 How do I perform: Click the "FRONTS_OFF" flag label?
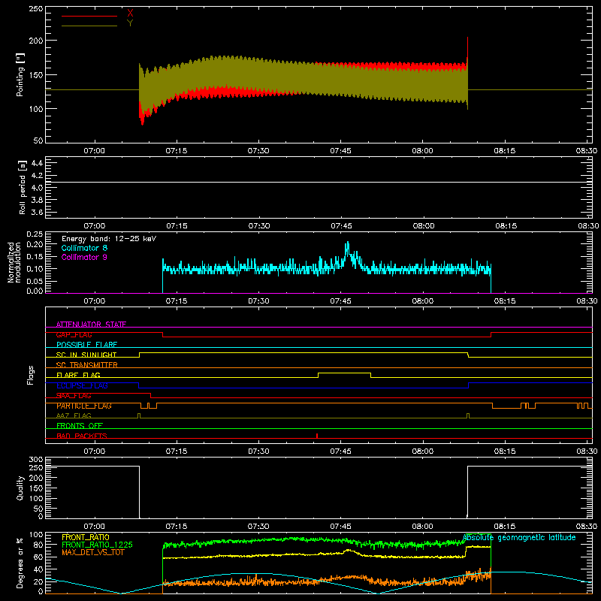tap(80, 425)
